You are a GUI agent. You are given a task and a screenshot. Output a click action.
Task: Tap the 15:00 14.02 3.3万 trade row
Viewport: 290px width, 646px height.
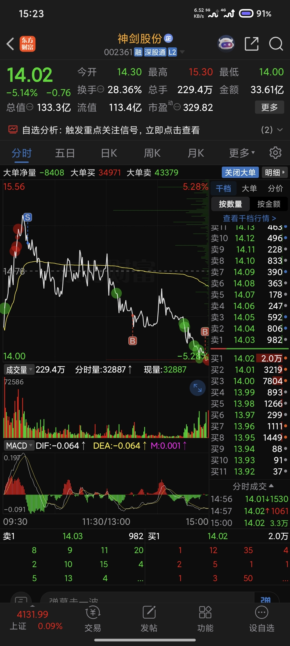click(x=249, y=523)
